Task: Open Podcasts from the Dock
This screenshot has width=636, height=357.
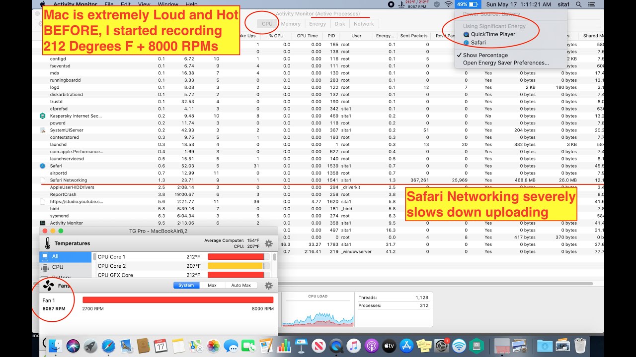Action: click(372, 346)
